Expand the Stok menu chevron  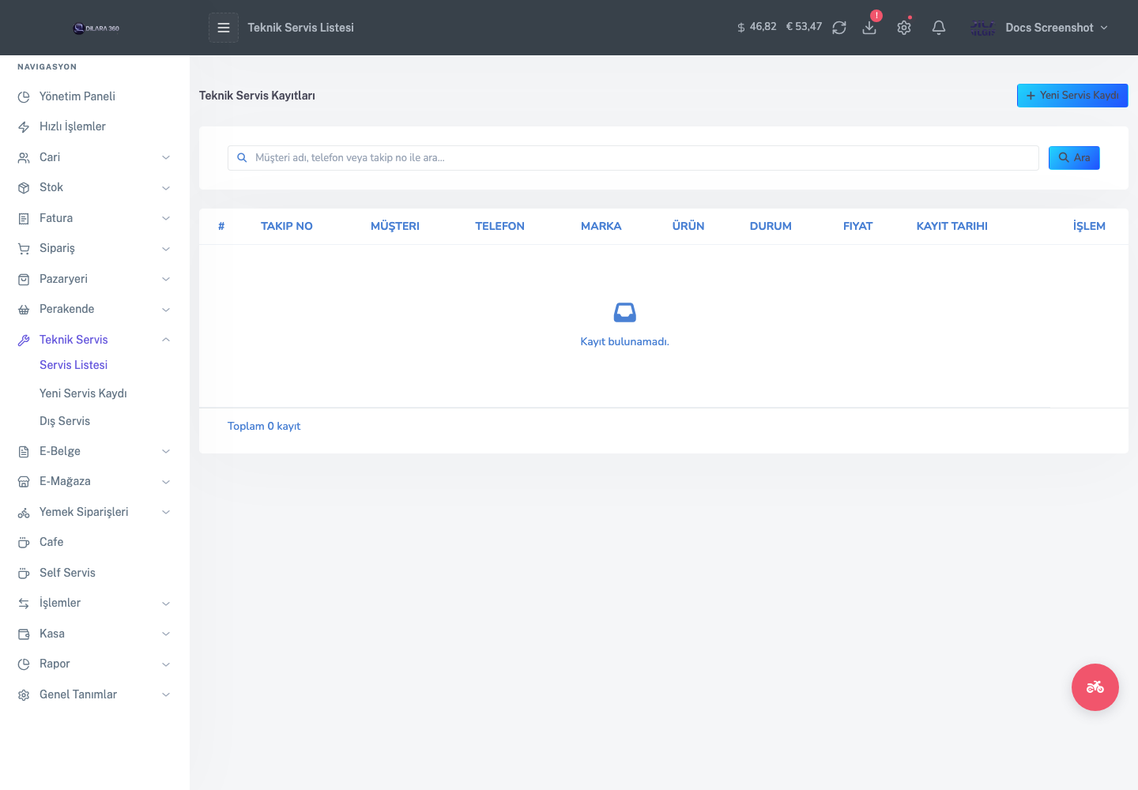pos(166,188)
